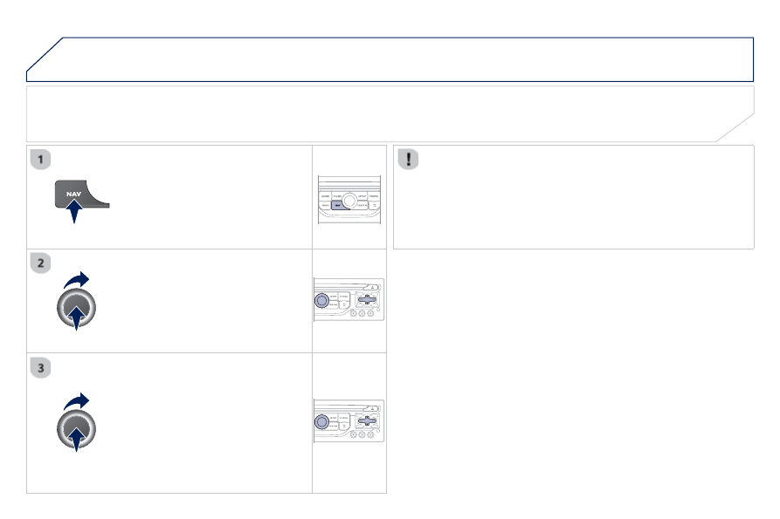The width and height of the screenshot is (780, 519).
Task: Click the step 1 number badge
Action: pos(41,160)
